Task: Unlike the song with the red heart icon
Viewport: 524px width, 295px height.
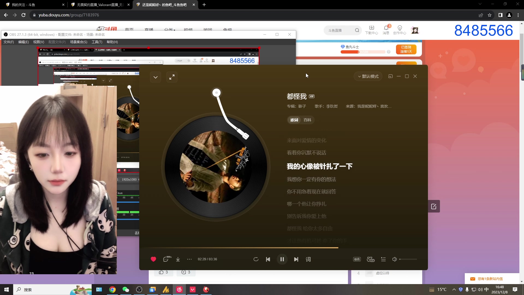Action: (153, 259)
